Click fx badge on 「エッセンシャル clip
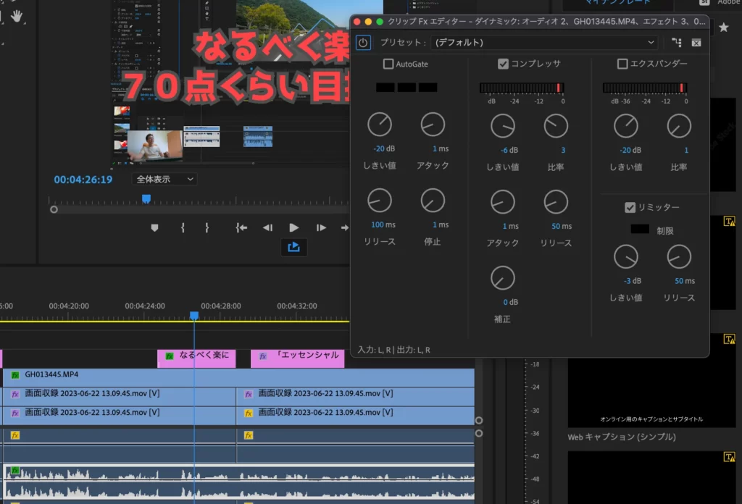Viewport: 742px width, 504px height. [x=263, y=356]
